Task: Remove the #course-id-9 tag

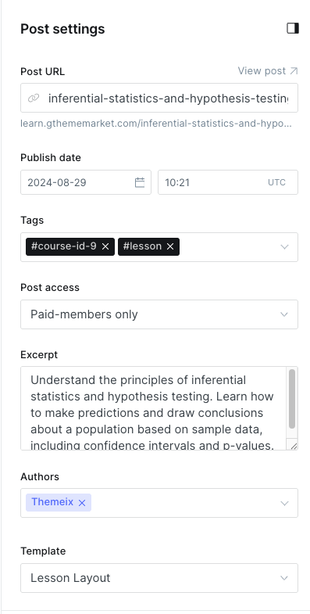Action: click(105, 246)
